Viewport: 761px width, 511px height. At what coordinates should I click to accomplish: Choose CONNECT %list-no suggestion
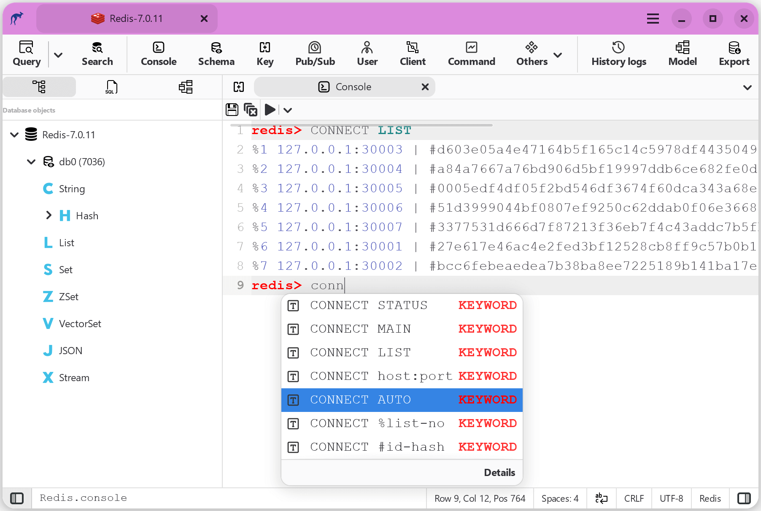click(402, 423)
